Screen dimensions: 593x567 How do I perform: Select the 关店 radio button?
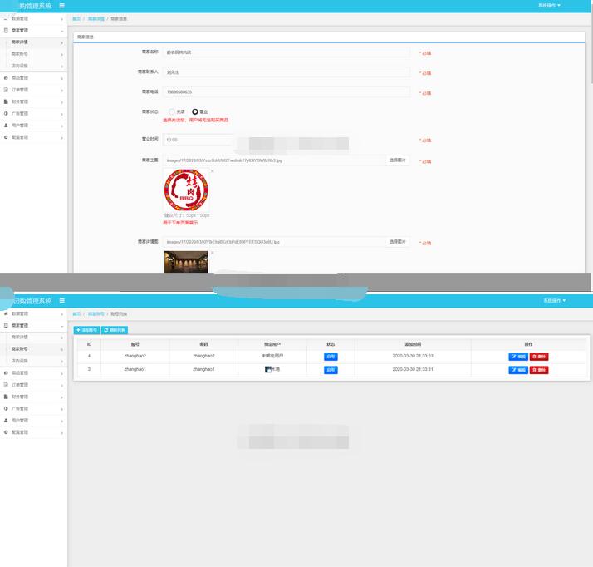(x=172, y=111)
